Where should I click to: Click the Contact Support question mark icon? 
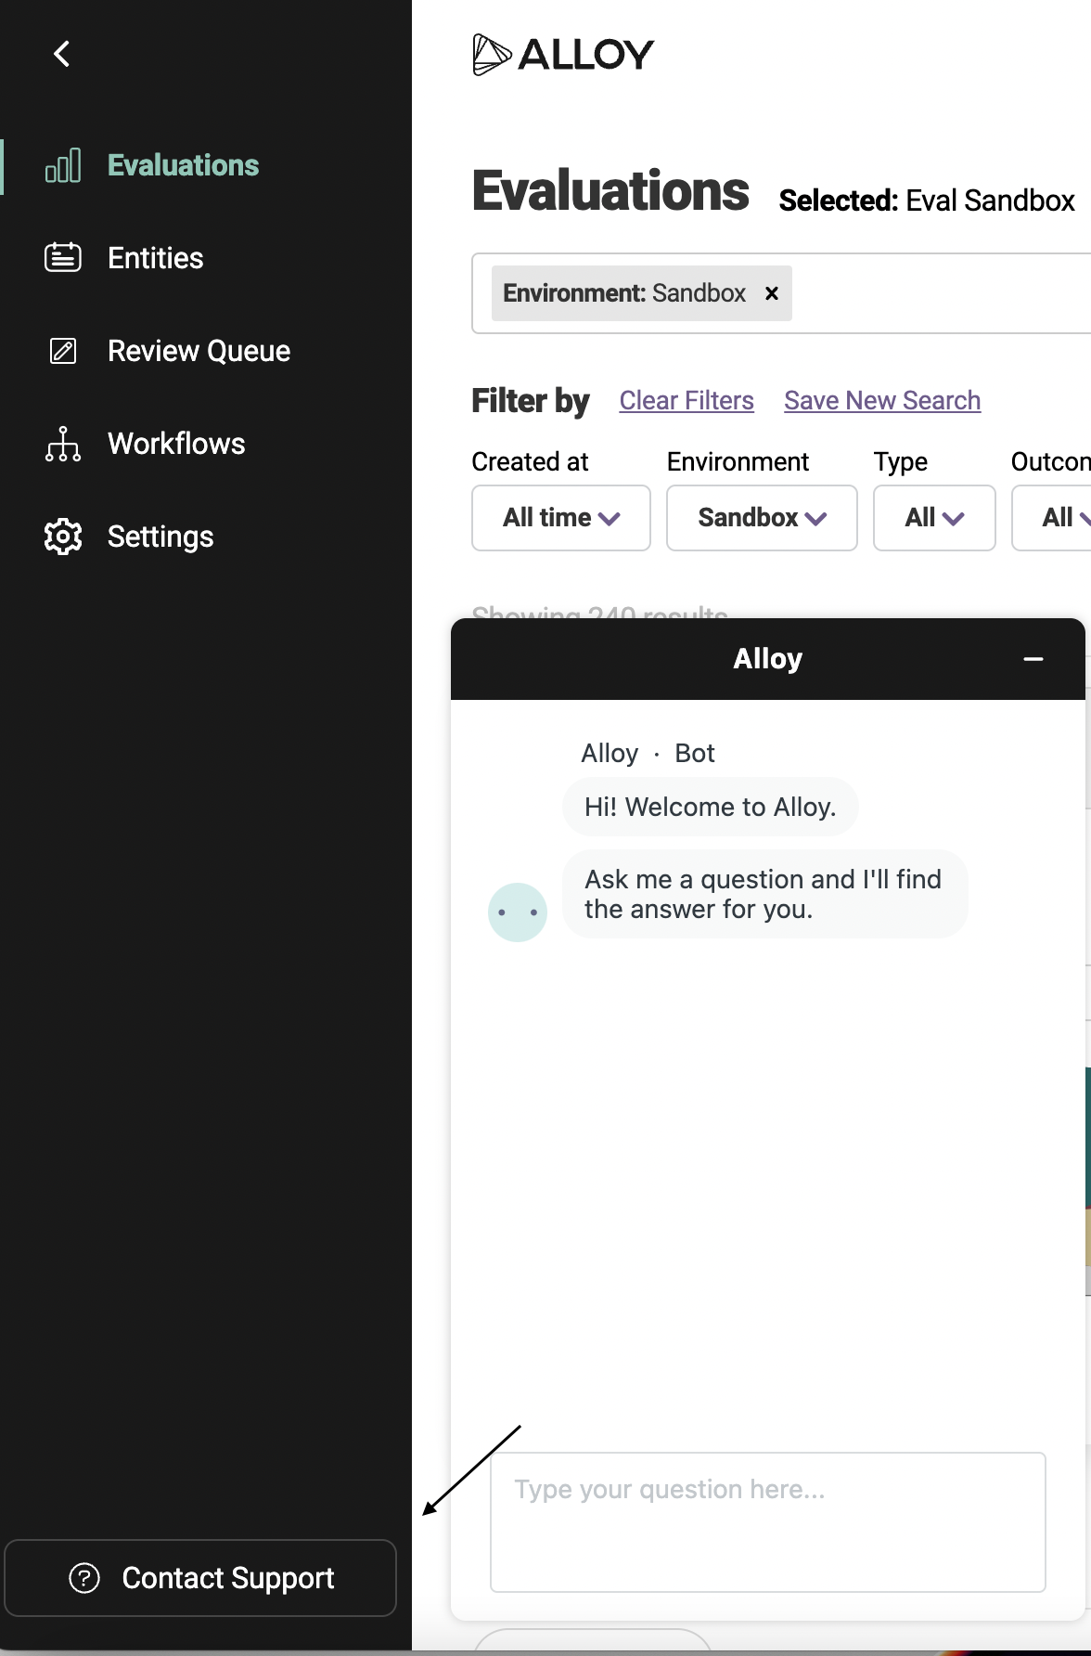tap(84, 1578)
